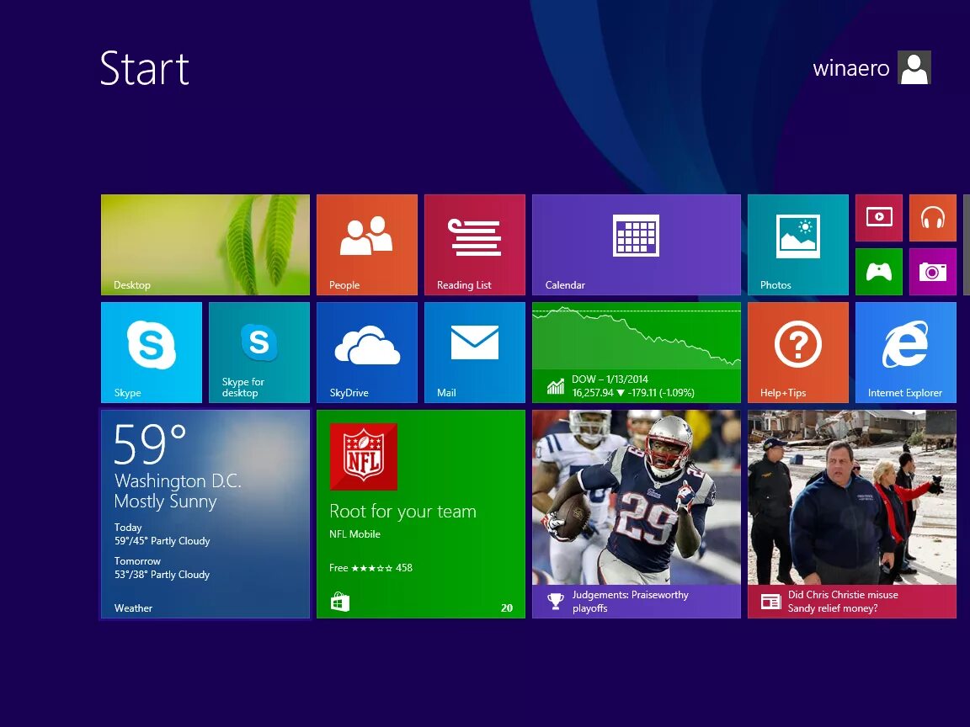Screen dimensions: 970x727
Task: Click the 'Free' star rating 458 text
Action: coord(370,567)
